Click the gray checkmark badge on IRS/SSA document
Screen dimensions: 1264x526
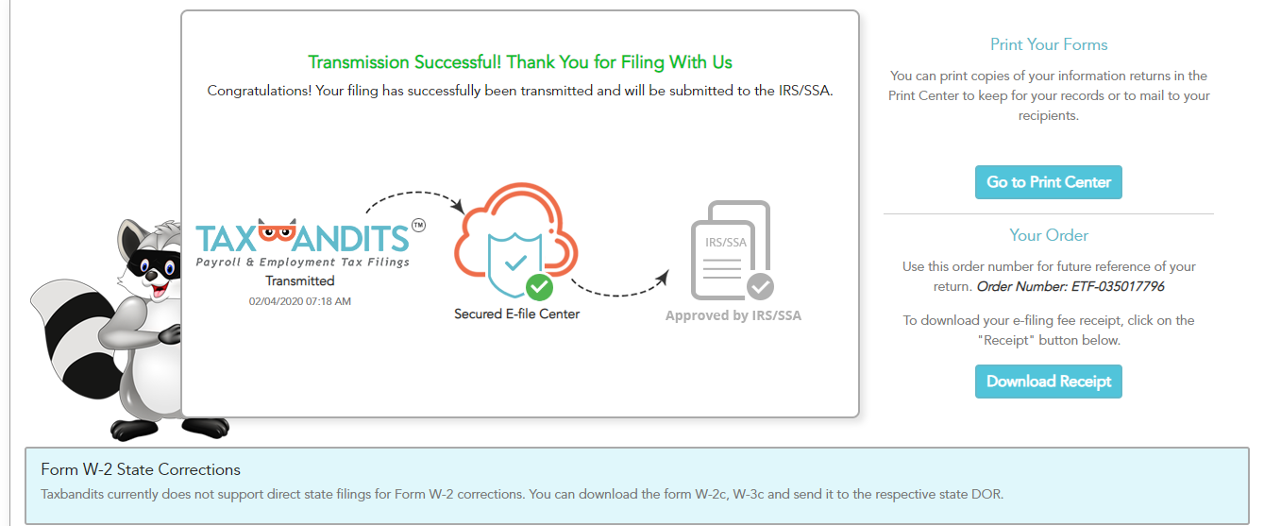pos(761,286)
